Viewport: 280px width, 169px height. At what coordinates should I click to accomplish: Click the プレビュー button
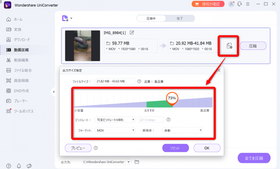pos(78,148)
